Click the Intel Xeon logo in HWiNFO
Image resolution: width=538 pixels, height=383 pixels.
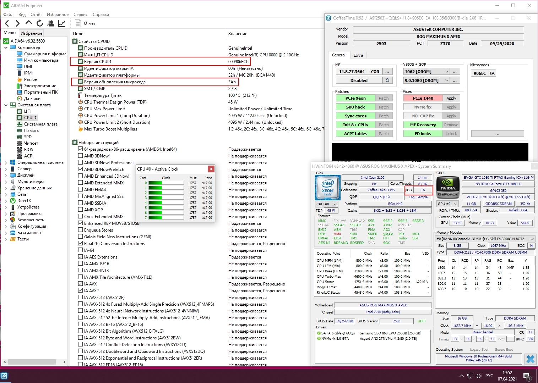coord(327,187)
